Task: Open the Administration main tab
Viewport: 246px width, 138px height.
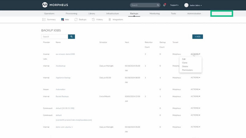Action: tap(194, 13)
